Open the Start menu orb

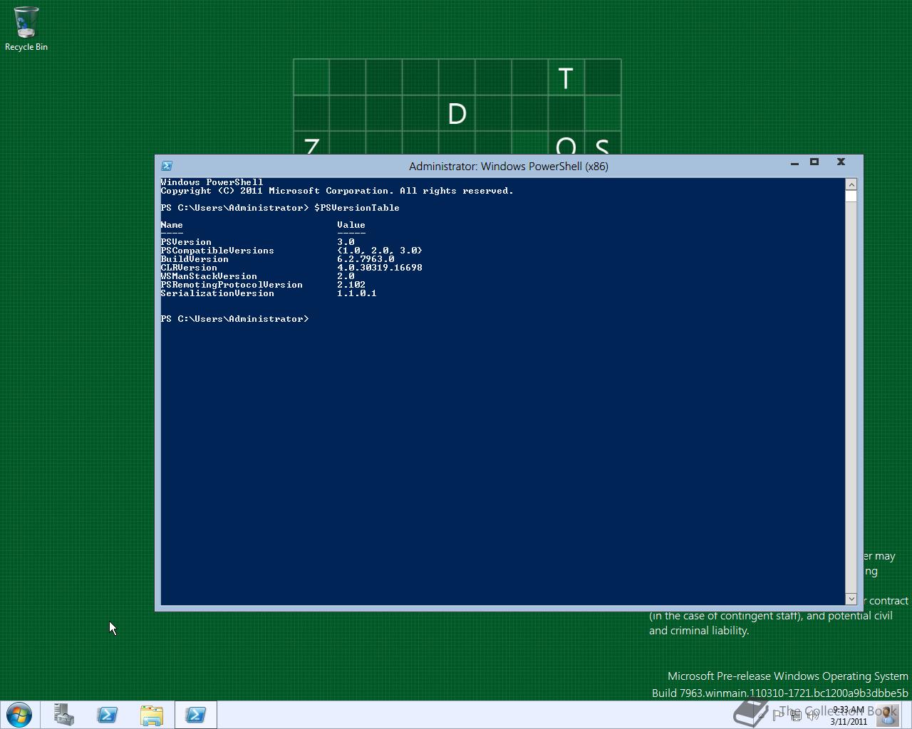coord(19,715)
